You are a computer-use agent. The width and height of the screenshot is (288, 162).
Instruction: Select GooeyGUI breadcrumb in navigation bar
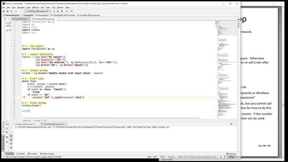click(x=27, y=15)
